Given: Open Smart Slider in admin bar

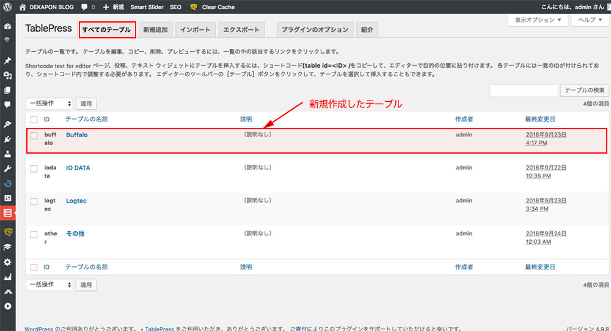Looking at the screenshot, I should coord(147,7).
